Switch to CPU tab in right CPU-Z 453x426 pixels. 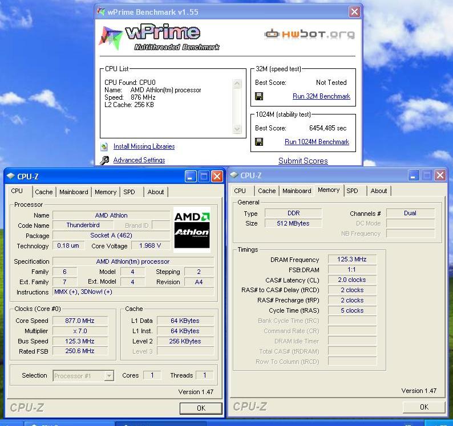240,191
